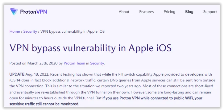The height and width of the screenshot is (112, 224).
Task: Click the article title heading
Action: [90, 48]
